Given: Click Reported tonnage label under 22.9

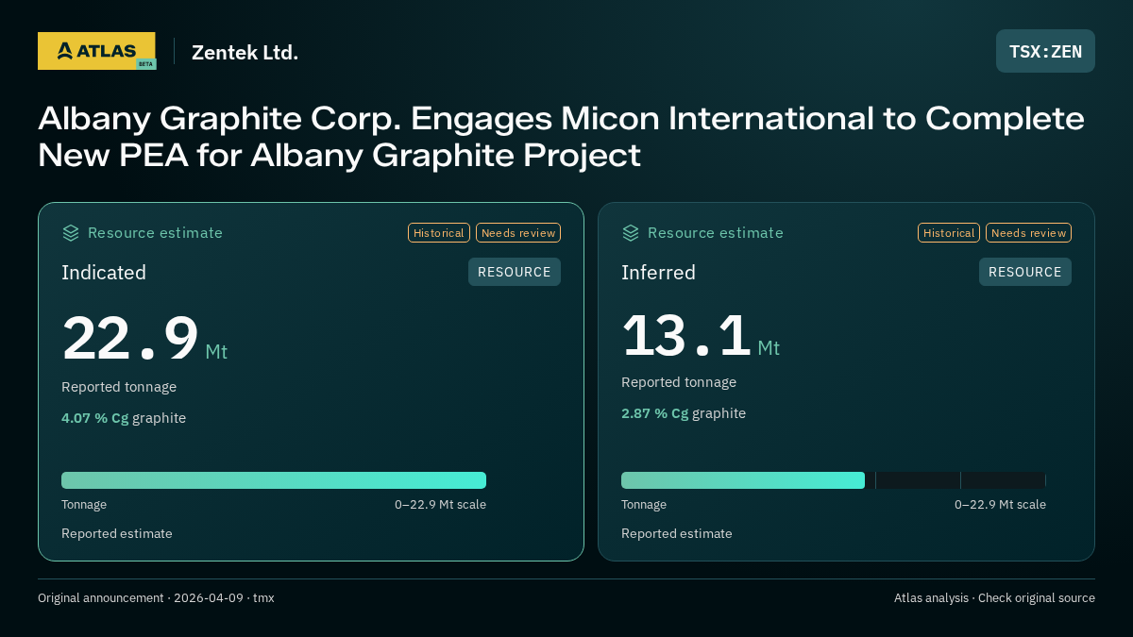Looking at the screenshot, I should (x=119, y=387).
